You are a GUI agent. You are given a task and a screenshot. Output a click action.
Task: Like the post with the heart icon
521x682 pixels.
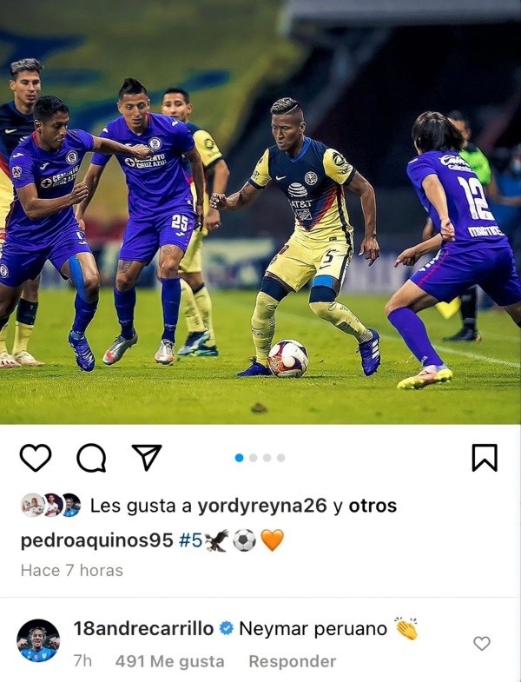click(x=36, y=458)
